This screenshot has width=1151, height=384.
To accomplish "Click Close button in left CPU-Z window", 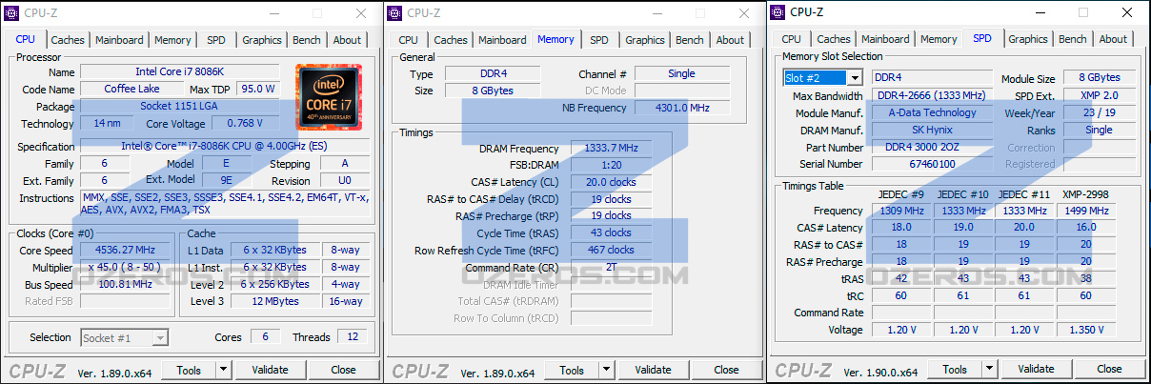I will 343,370.
